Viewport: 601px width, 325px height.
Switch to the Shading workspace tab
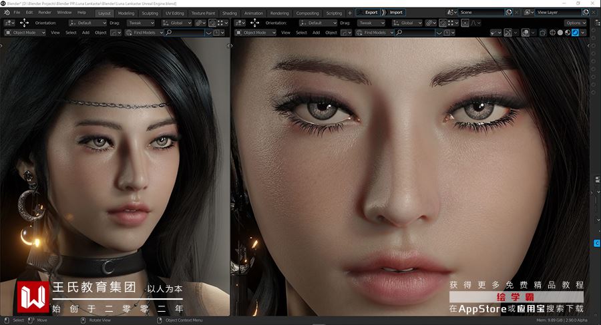click(x=230, y=13)
